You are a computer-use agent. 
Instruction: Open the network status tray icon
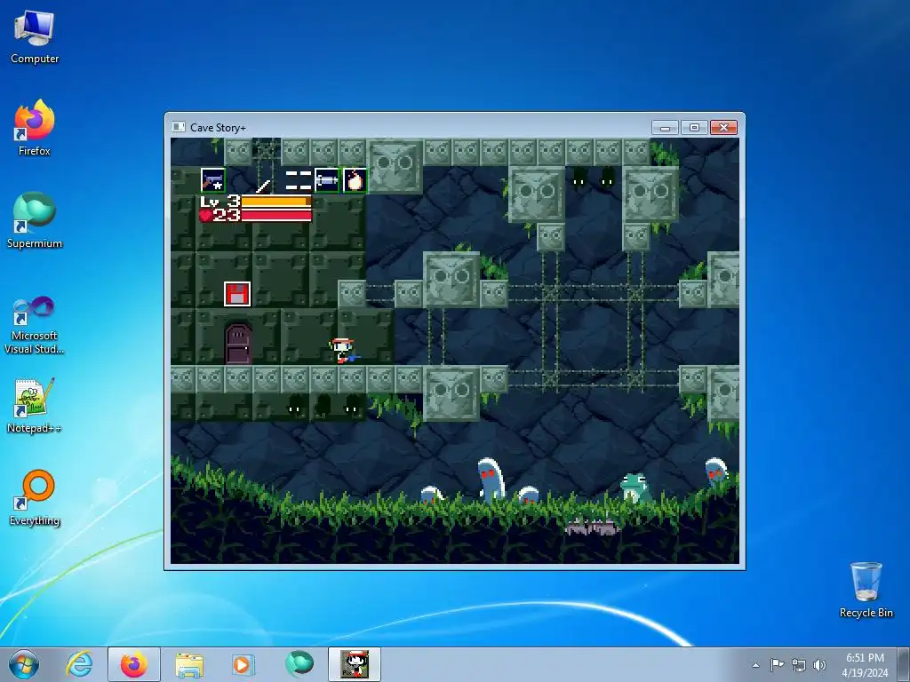point(799,665)
